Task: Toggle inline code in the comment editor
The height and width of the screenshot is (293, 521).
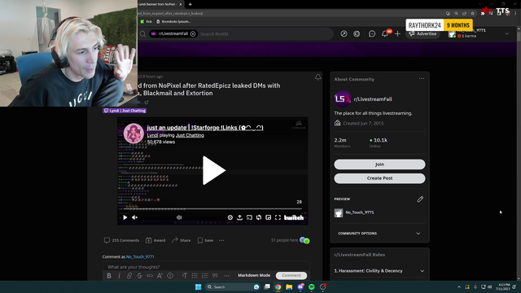Action: coord(150,275)
